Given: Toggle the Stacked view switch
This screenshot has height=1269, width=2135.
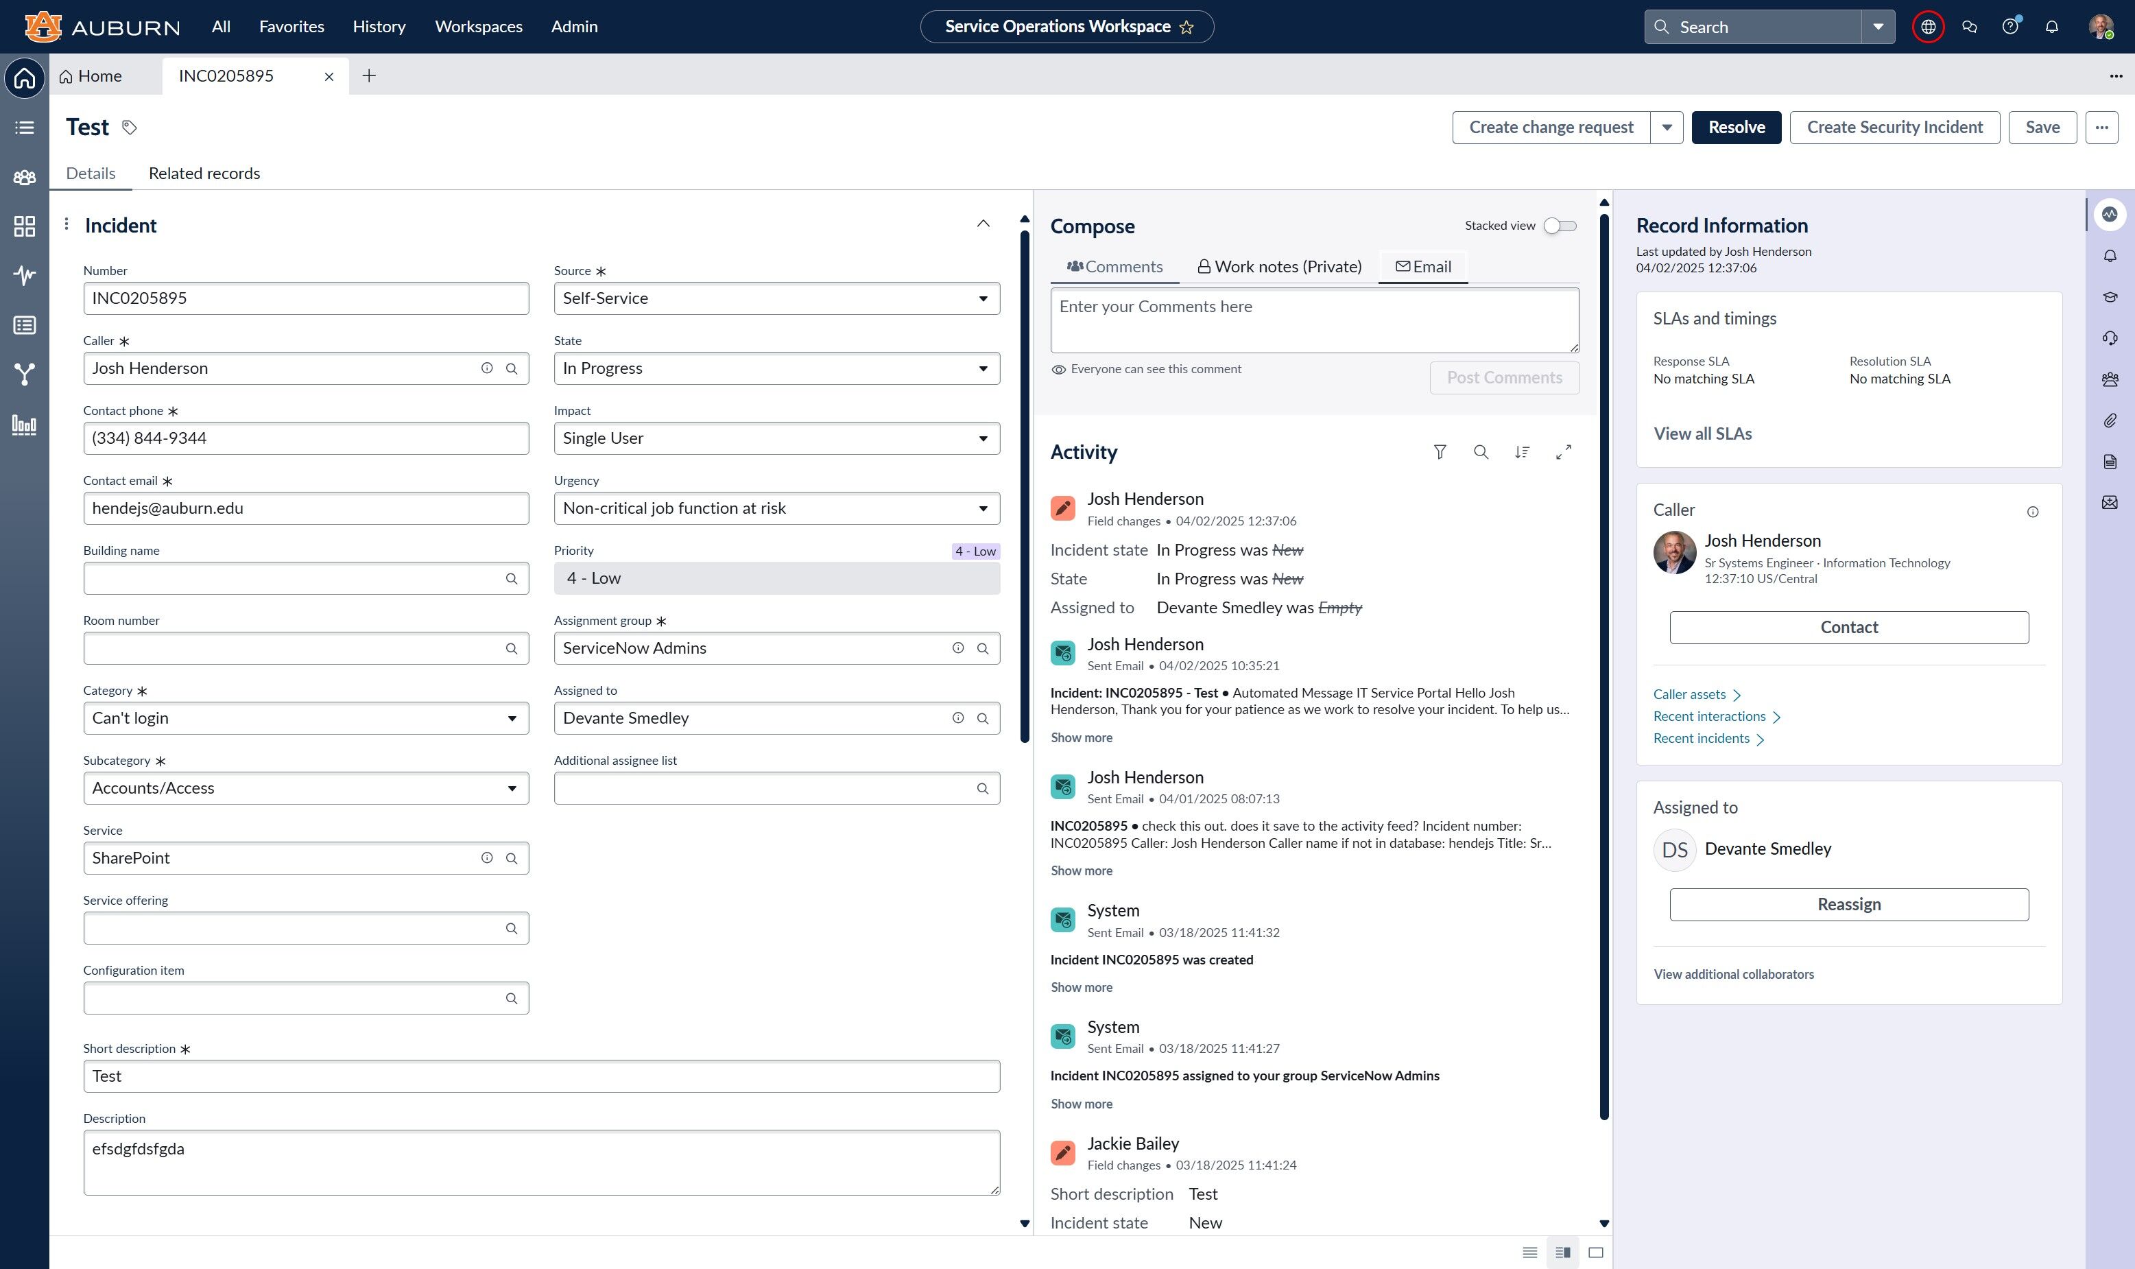Looking at the screenshot, I should (1560, 226).
